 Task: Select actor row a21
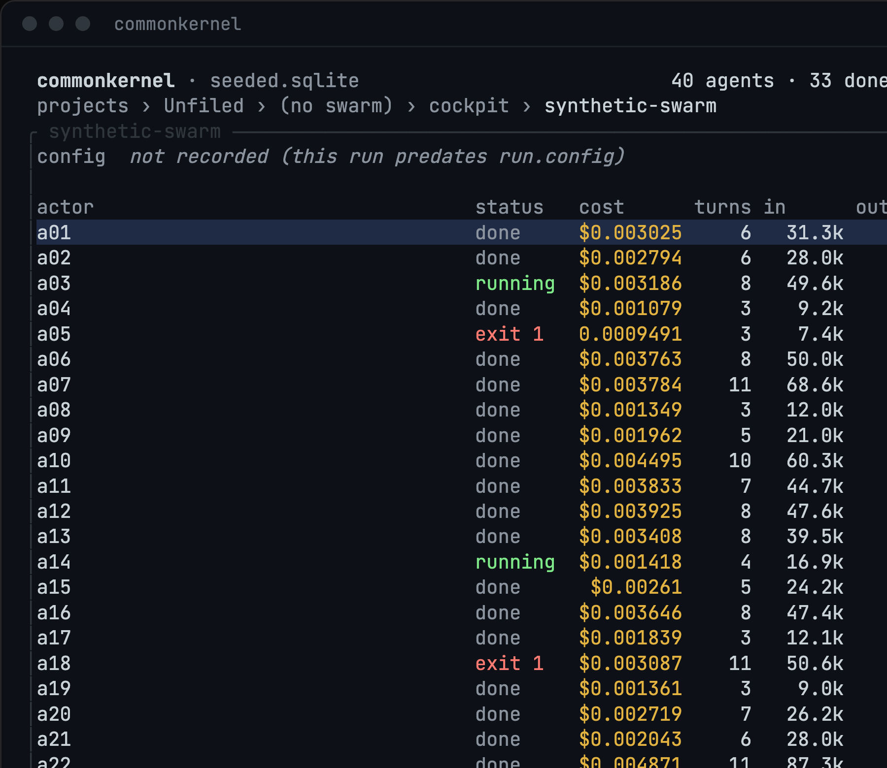pos(462,739)
